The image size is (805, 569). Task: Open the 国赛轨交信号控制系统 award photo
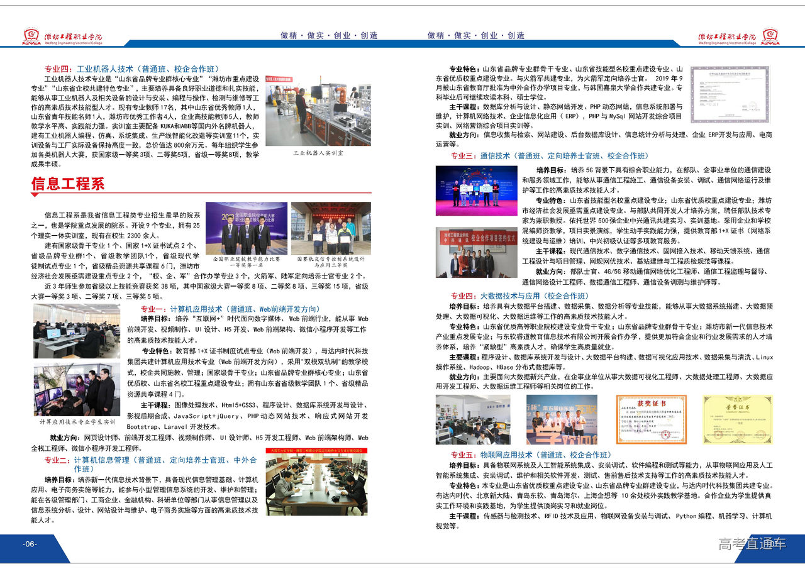(x=331, y=228)
